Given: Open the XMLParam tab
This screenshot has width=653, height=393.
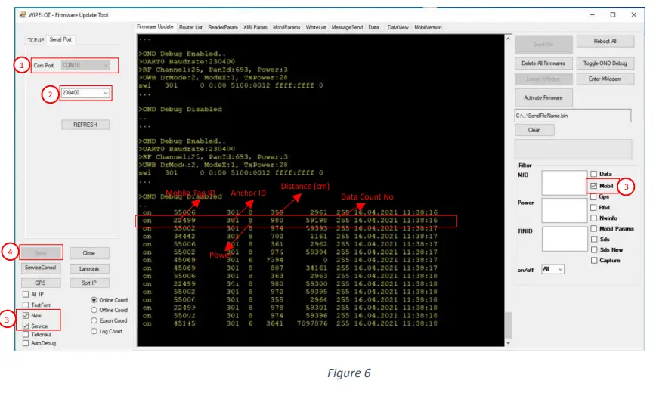Looking at the screenshot, I should click(x=255, y=27).
